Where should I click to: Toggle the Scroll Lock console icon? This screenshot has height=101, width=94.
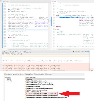click(x=82, y=52)
